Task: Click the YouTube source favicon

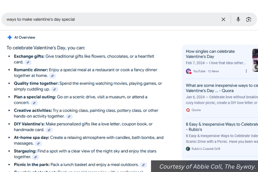Action: click(189, 71)
